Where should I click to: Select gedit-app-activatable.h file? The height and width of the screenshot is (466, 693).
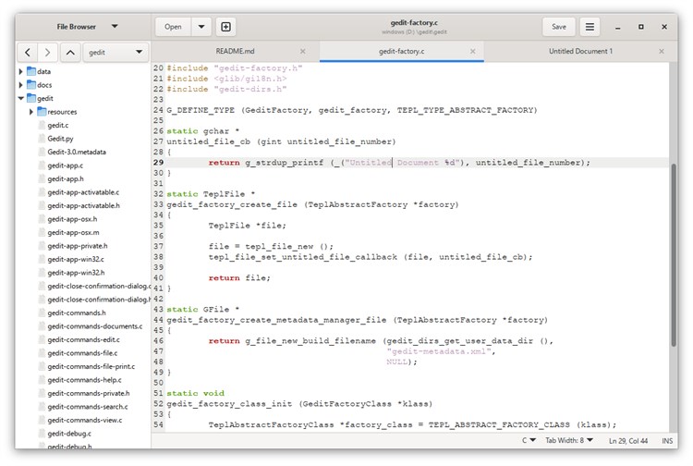point(83,205)
